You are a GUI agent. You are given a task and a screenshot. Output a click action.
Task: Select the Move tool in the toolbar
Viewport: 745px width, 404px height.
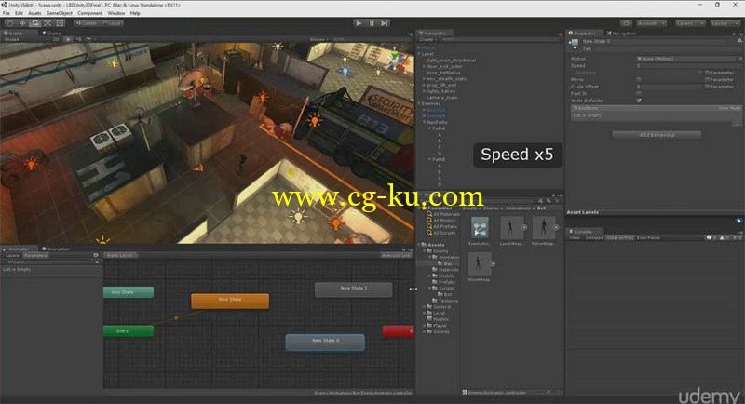pyautogui.click(x=22, y=22)
